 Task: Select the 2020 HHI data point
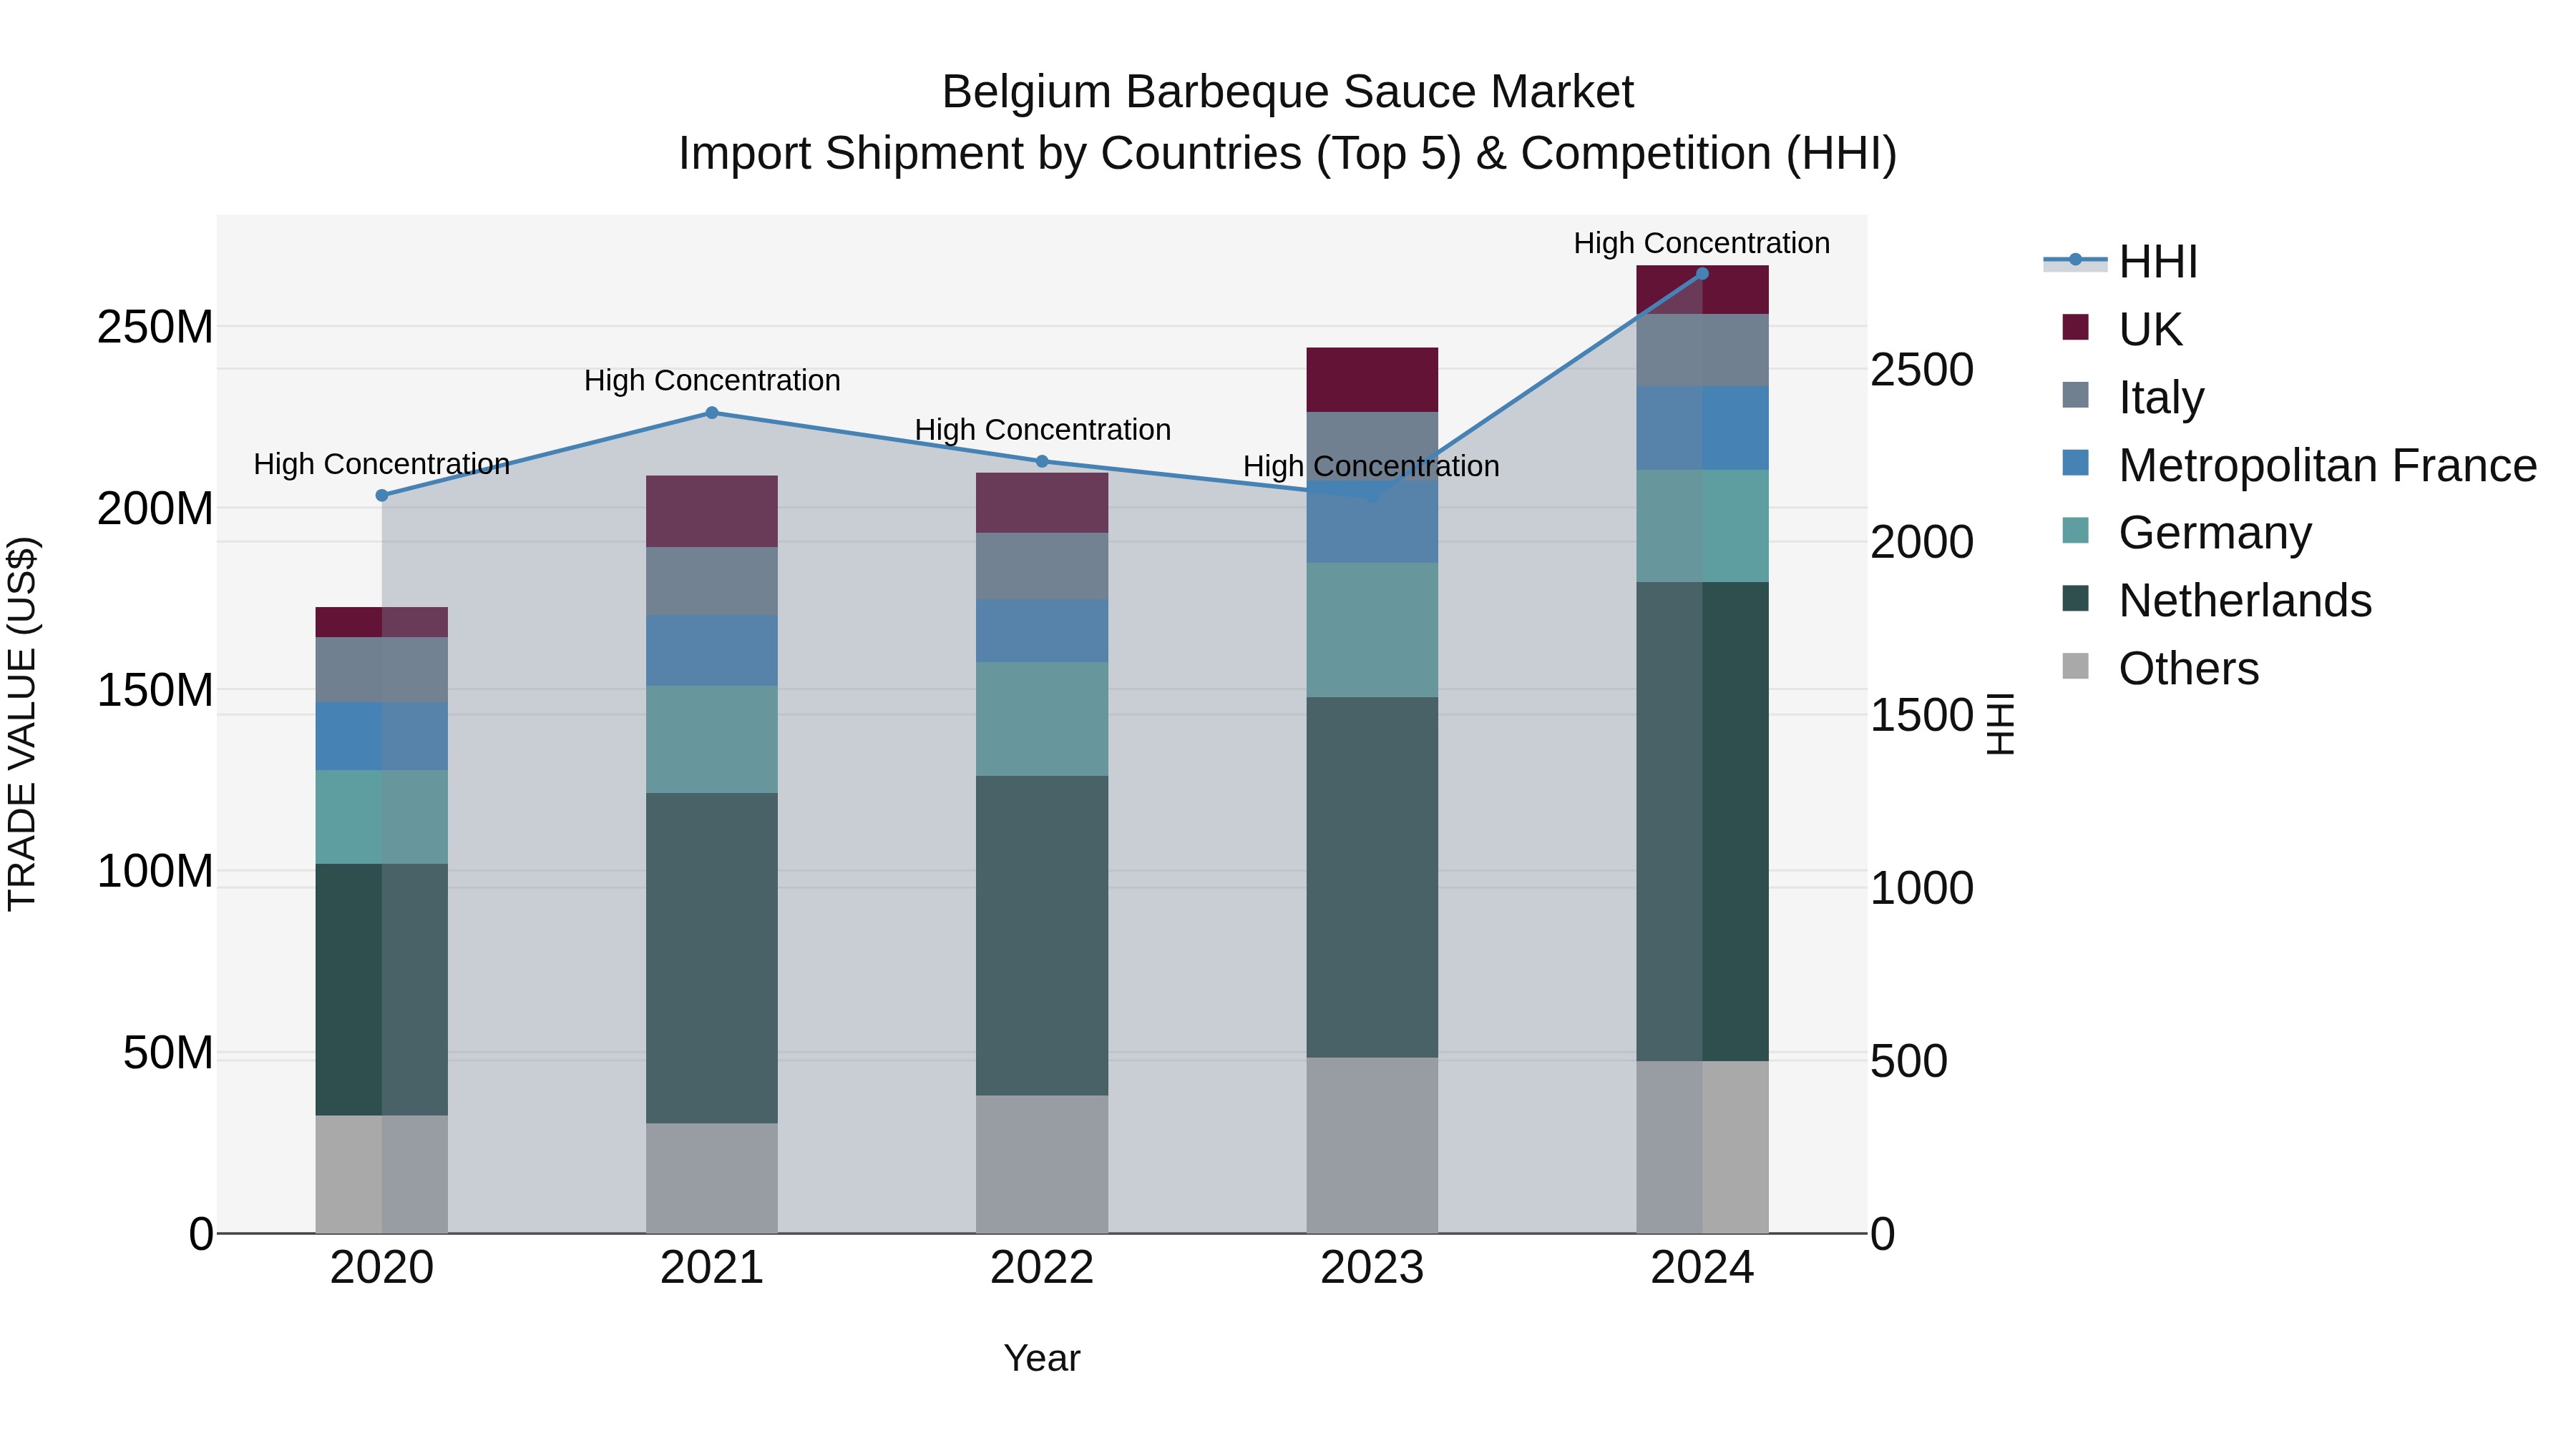click(381, 496)
